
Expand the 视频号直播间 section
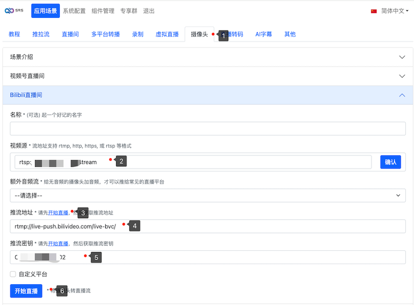click(208, 76)
